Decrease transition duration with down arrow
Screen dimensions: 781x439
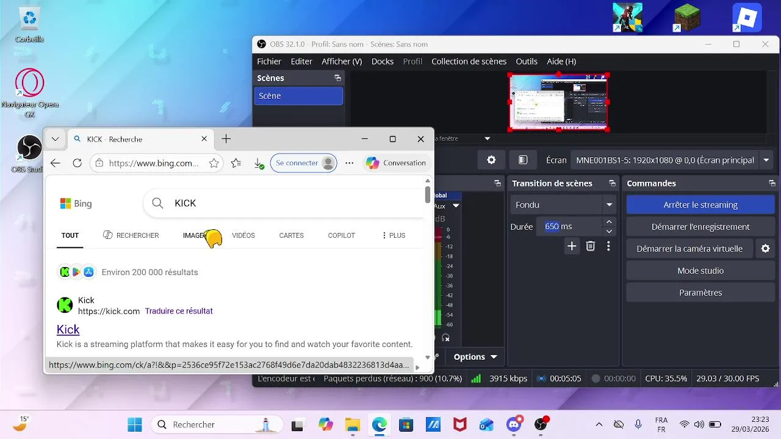click(609, 231)
